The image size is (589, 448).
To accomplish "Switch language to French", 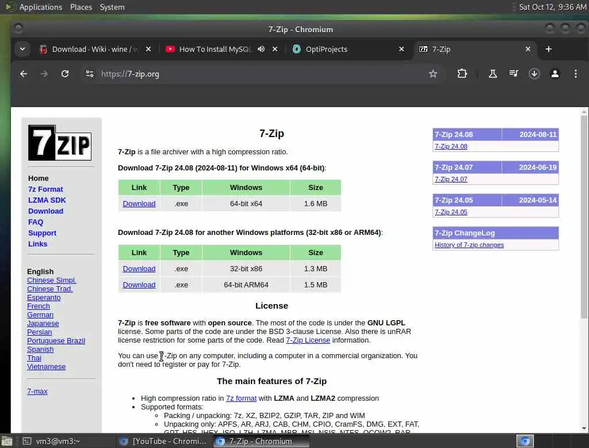I will point(39,306).
